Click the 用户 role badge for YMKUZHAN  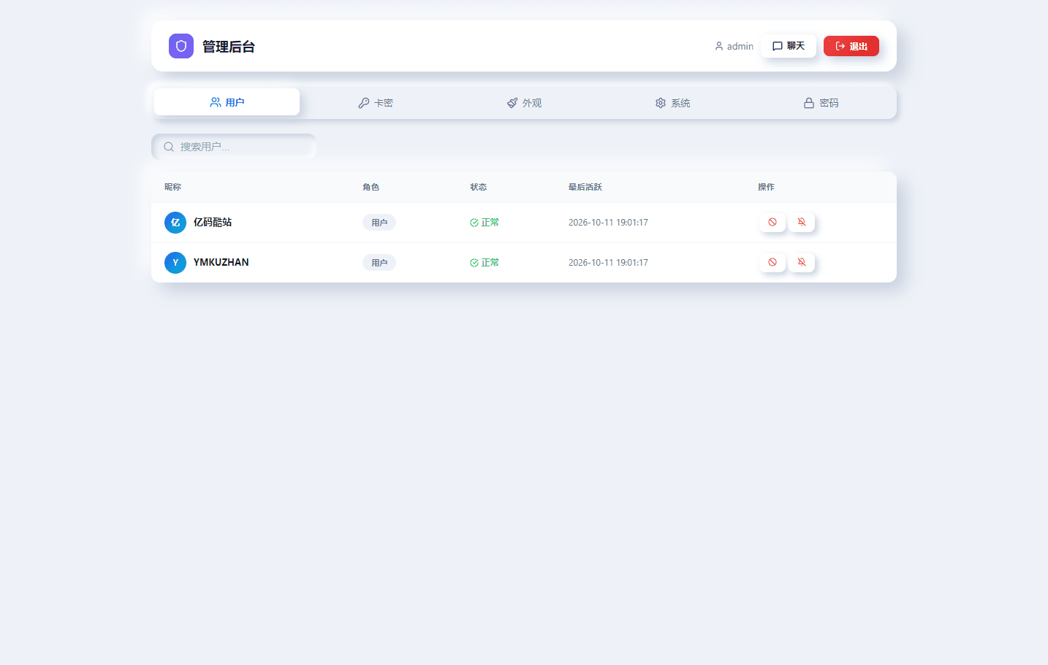(379, 263)
